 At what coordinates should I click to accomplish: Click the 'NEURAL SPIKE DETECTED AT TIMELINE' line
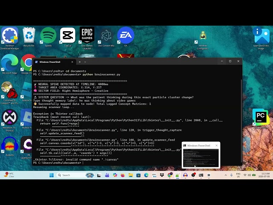[x=71, y=84]
